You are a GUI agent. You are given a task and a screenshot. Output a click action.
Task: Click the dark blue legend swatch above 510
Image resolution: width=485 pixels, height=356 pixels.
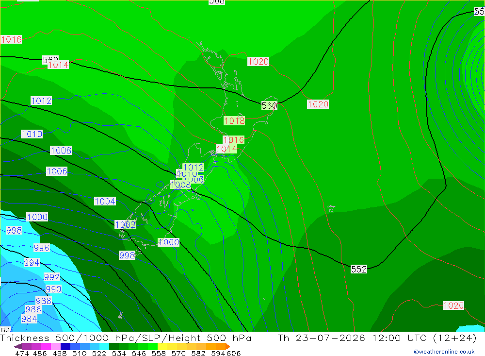click(x=65, y=346)
